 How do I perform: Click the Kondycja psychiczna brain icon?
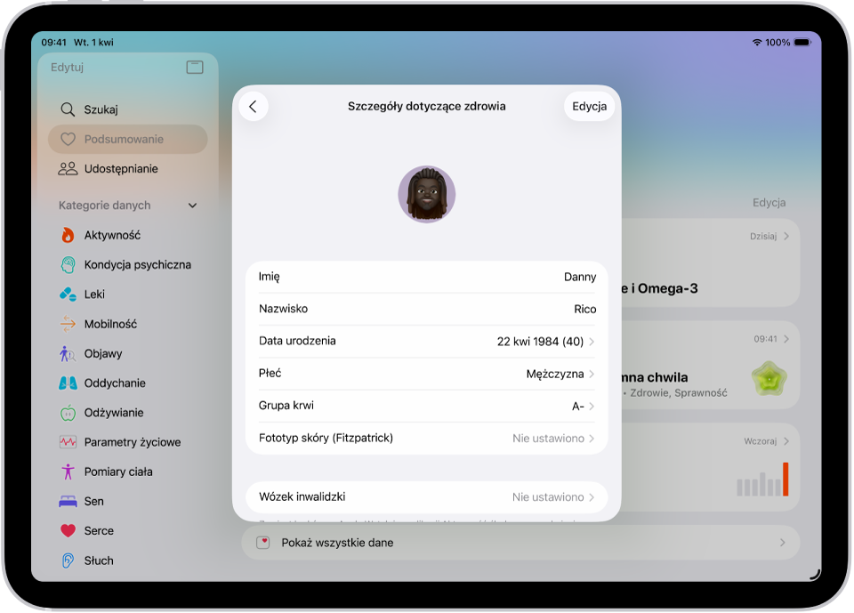[68, 265]
